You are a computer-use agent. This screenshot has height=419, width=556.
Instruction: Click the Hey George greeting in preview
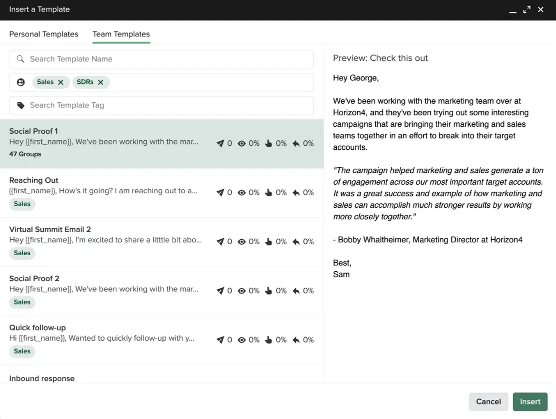(355, 78)
